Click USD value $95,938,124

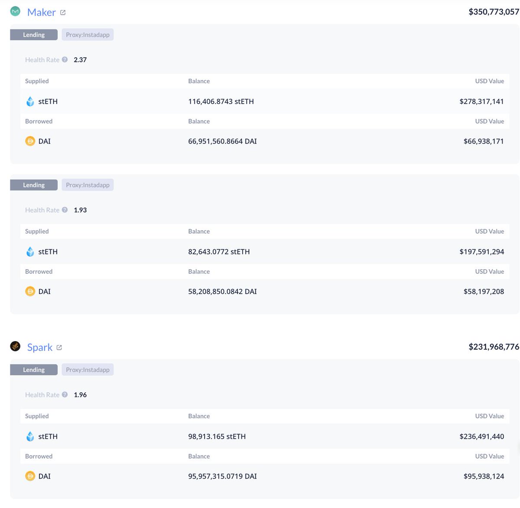point(484,476)
